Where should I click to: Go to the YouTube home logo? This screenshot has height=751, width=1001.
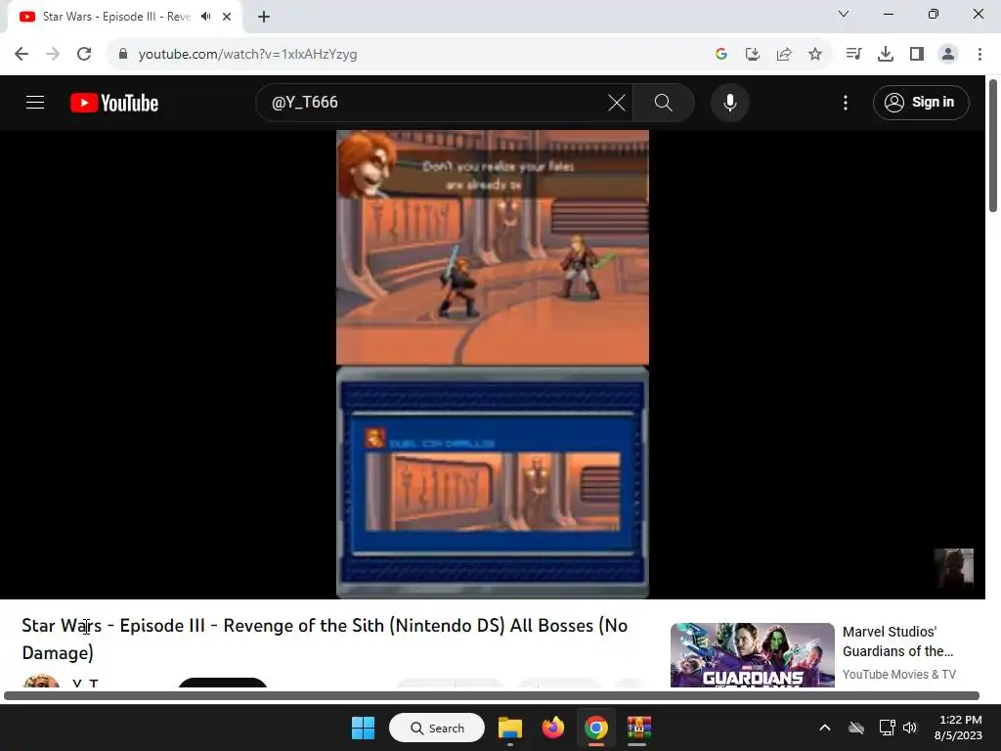click(114, 102)
